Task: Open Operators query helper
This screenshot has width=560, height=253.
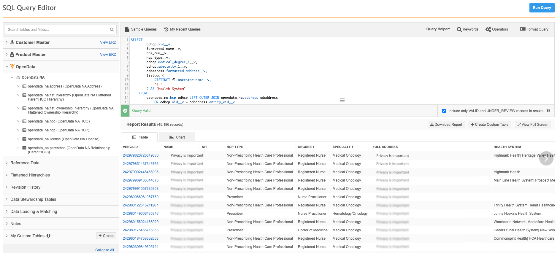Action: click(x=496, y=29)
